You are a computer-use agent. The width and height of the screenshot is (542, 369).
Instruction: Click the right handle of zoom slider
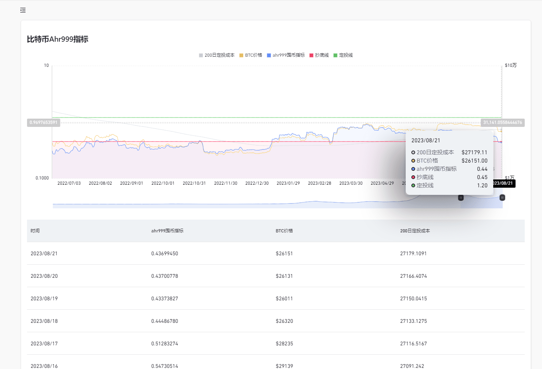tap(502, 197)
